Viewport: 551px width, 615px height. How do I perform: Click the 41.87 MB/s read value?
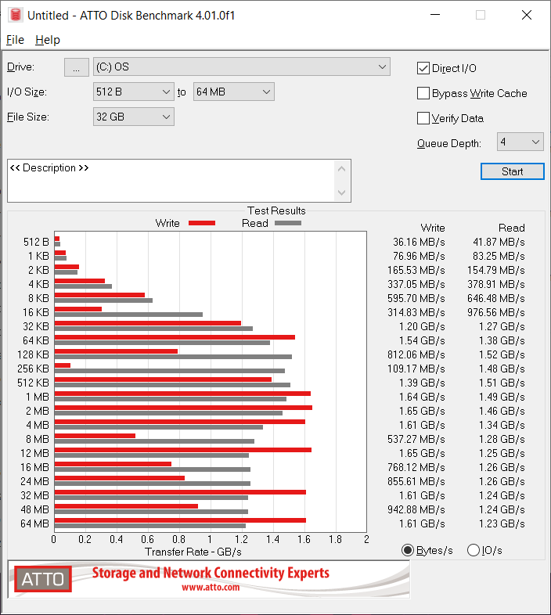click(x=499, y=242)
